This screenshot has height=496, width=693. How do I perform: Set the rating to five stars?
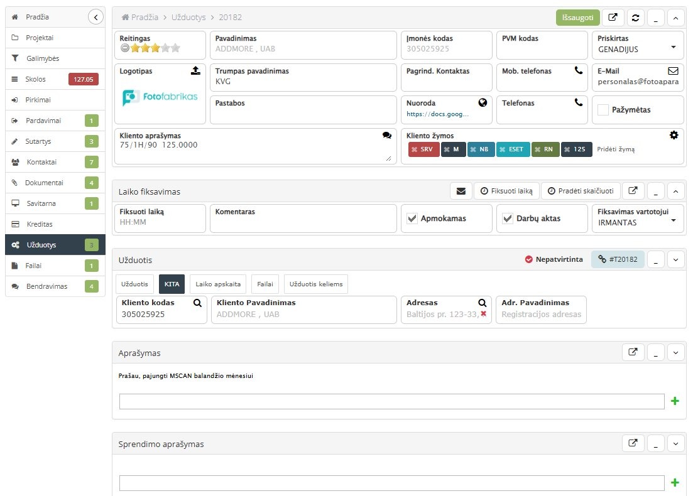pyautogui.click(x=175, y=48)
